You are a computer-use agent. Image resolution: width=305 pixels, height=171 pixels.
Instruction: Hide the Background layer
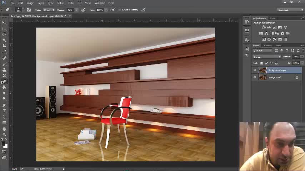[255, 77]
